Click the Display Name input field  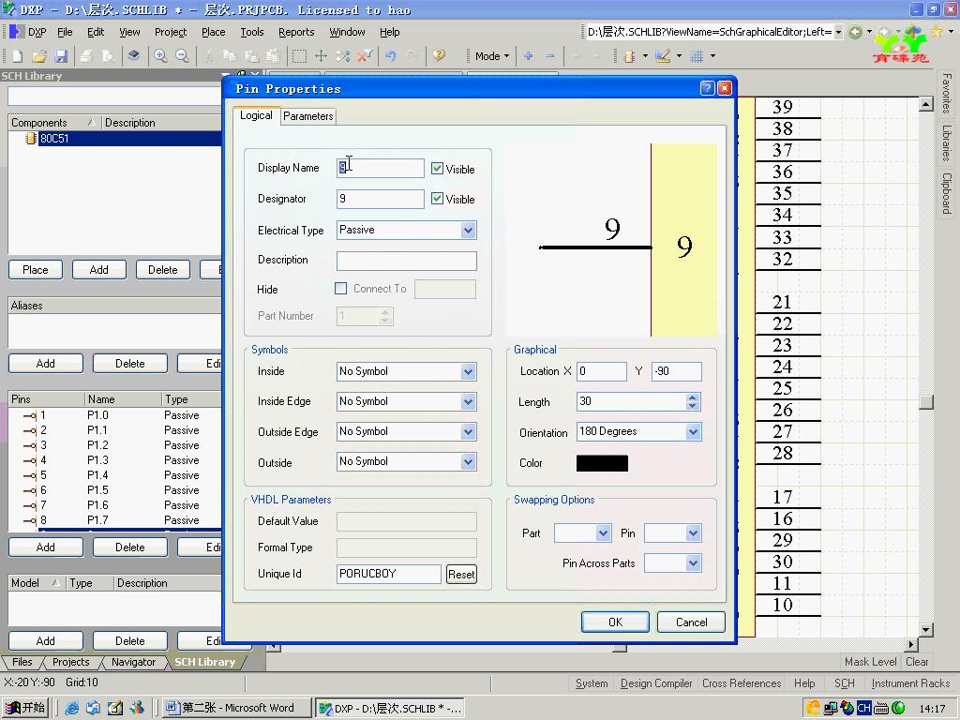(381, 168)
